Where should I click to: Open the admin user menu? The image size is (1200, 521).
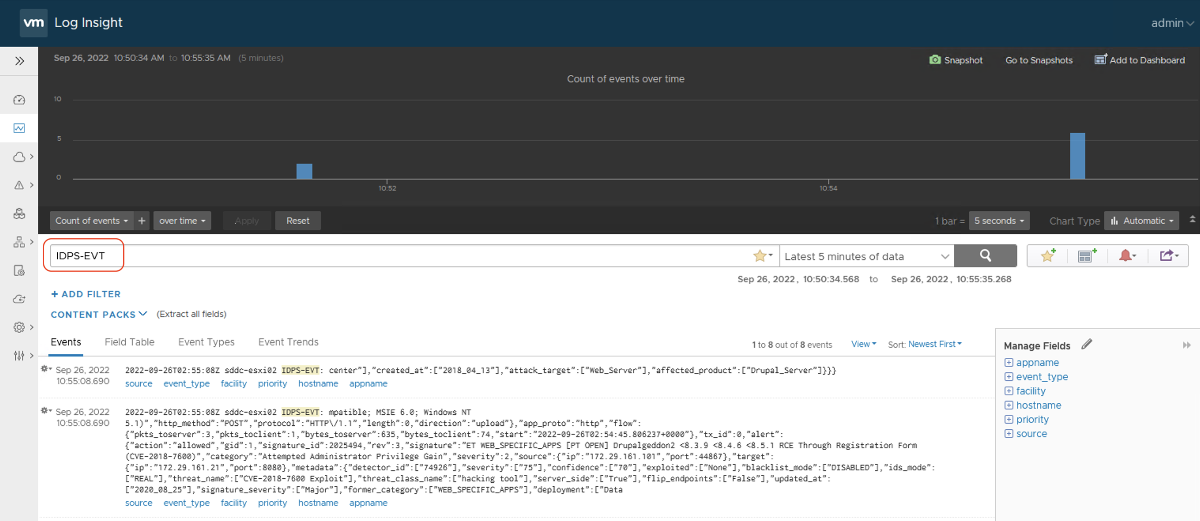(1172, 23)
